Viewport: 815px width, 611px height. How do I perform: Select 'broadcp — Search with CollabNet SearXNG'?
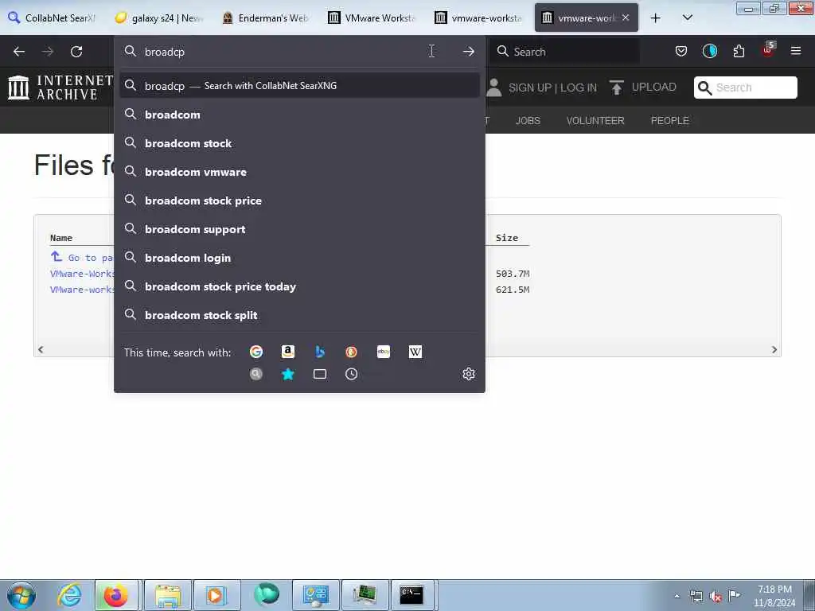click(x=299, y=86)
